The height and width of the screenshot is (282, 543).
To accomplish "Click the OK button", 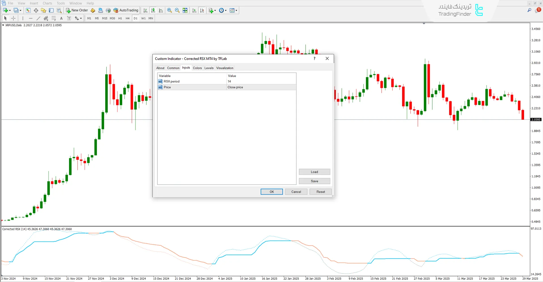I will click(271, 192).
